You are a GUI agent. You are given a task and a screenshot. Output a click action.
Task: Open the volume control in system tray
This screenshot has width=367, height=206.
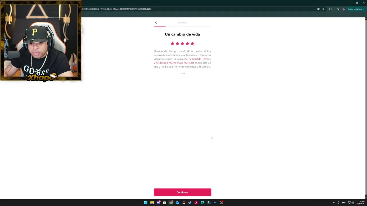pos(353,203)
